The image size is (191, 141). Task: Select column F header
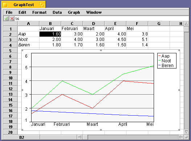point(137,24)
